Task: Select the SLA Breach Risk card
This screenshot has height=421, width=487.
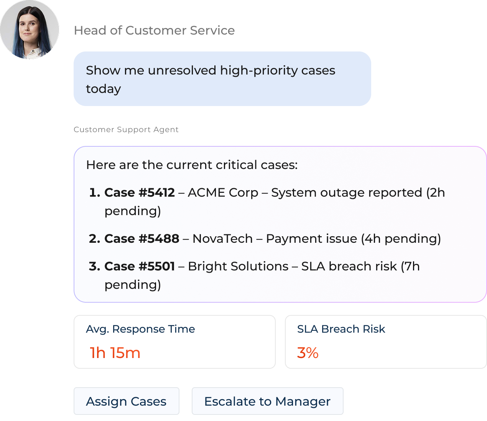Action: 385,341
